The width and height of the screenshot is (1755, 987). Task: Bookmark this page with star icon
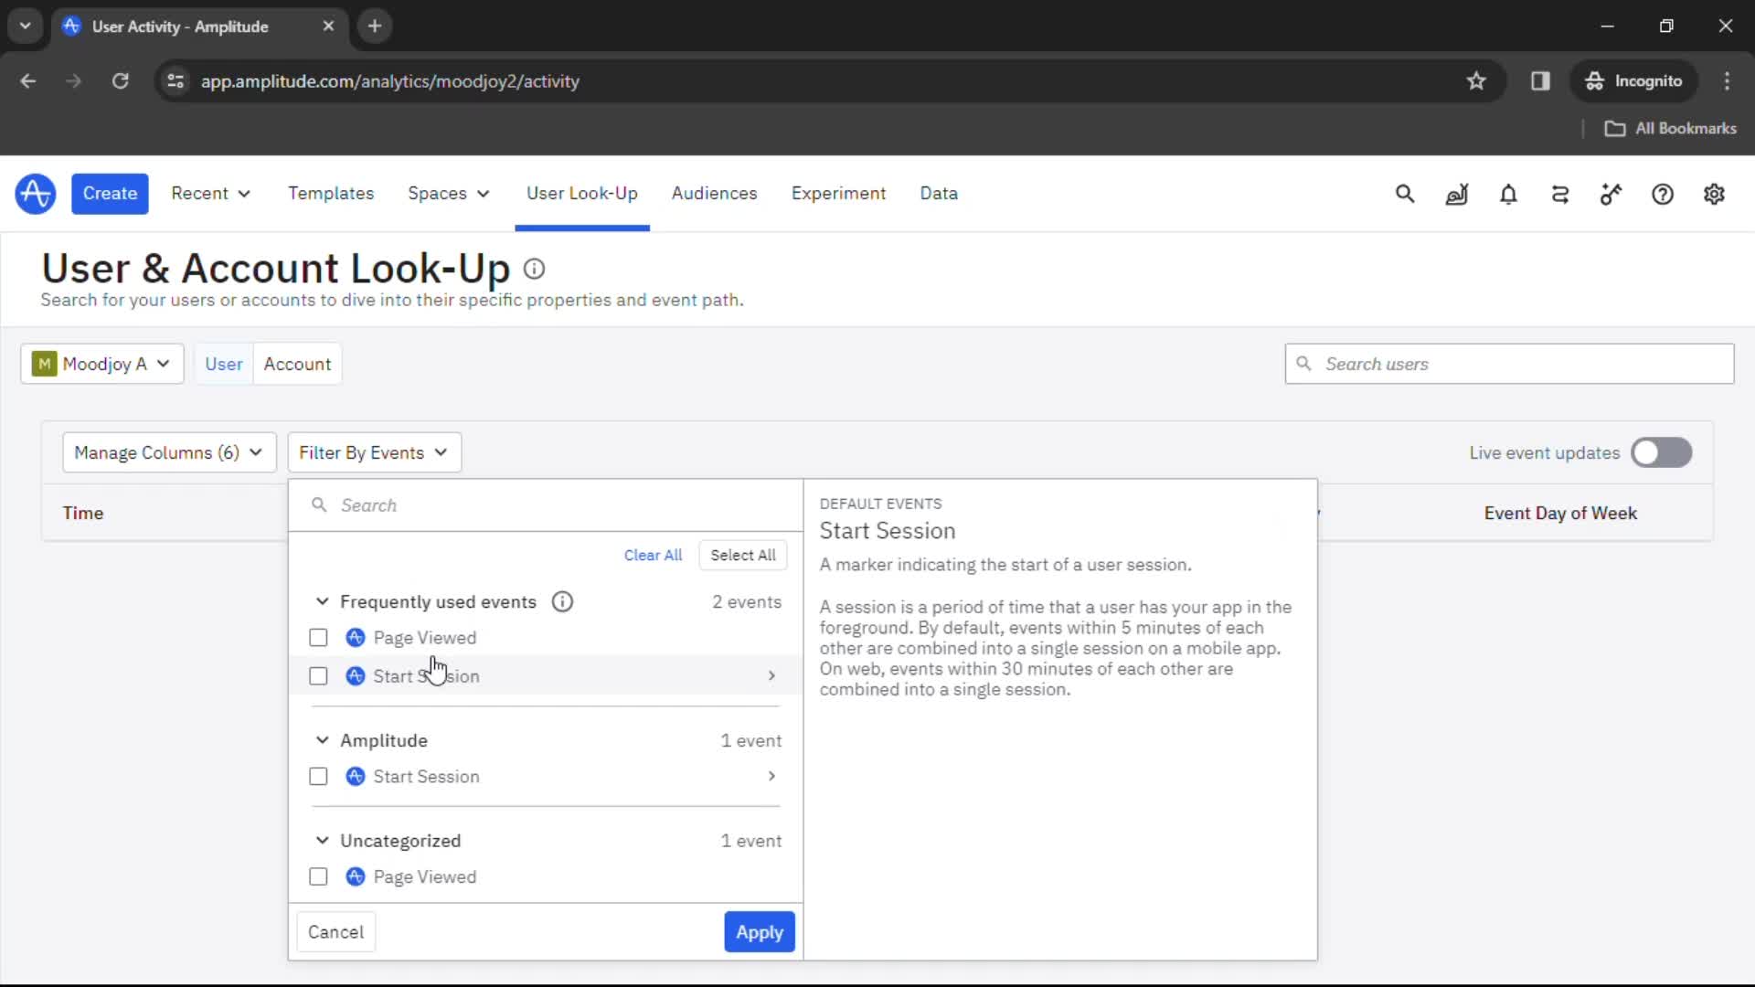click(x=1476, y=81)
